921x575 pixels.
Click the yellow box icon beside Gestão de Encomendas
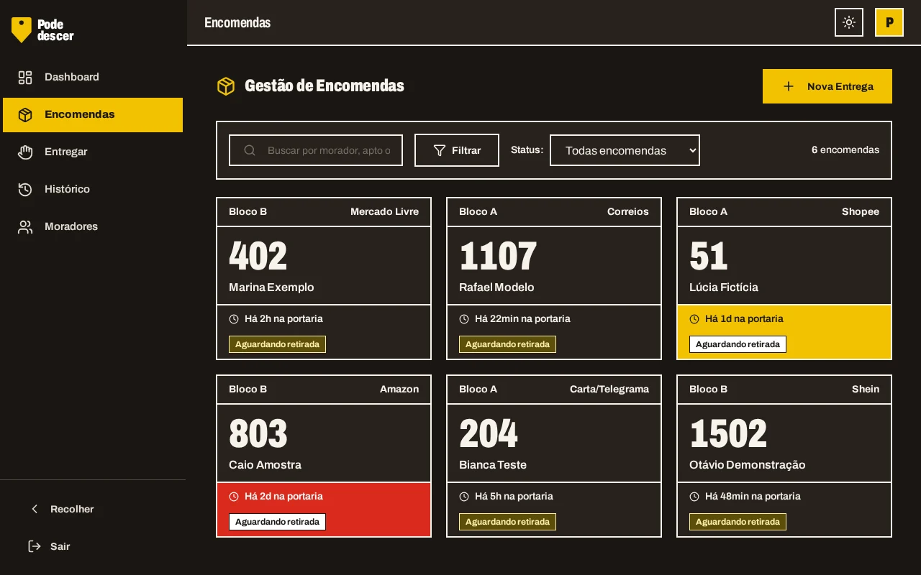[226, 86]
